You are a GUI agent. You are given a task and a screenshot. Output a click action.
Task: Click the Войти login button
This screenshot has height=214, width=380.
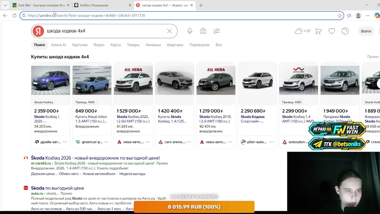click(366, 31)
